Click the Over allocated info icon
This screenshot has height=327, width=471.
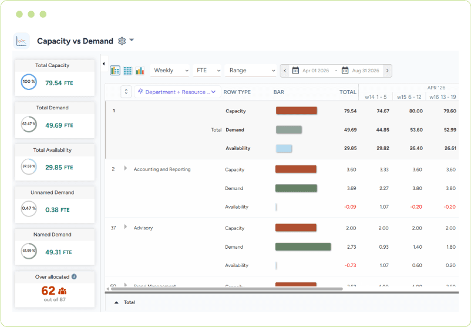click(74, 276)
